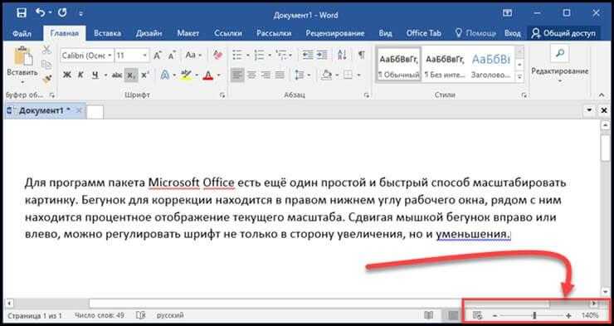This screenshot has width=614, height=326.
Task: Open the Абзац dialog launcher
Action: [x=367, y=95]
